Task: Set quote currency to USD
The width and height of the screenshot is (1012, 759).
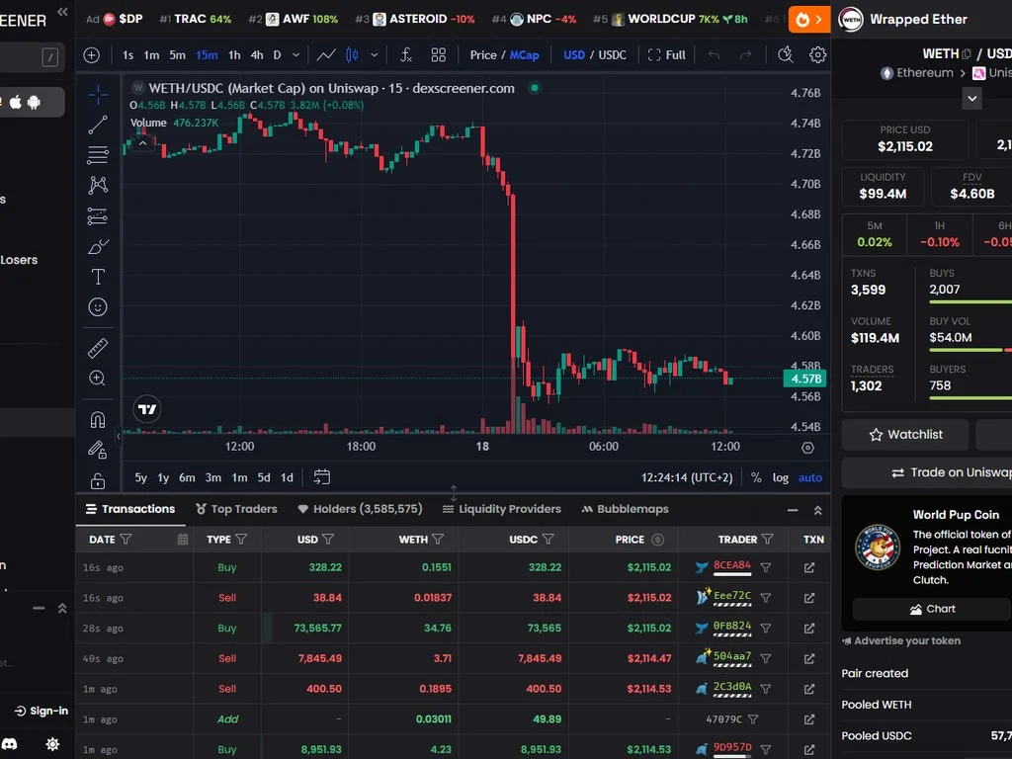Action: pyautogui.click(x=574, y=55)
